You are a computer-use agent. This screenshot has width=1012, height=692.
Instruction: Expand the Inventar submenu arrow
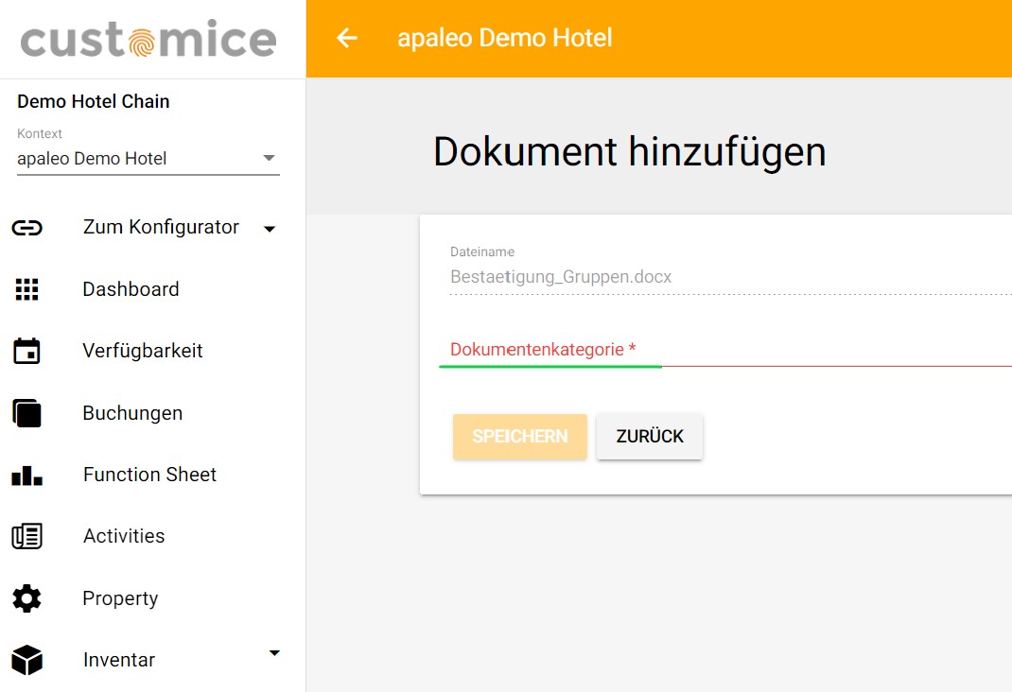(274, 653)
